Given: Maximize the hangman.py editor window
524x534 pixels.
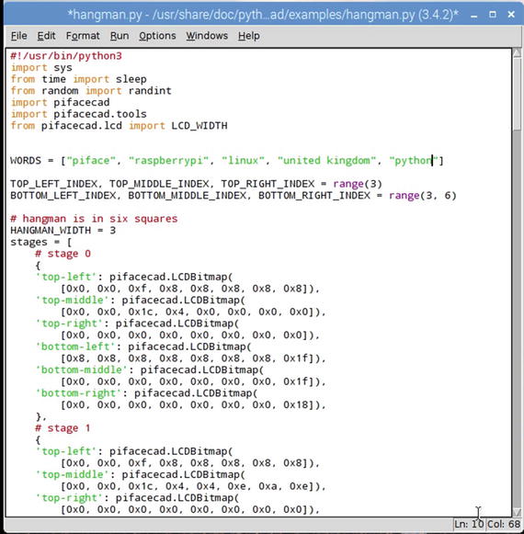Looking at the screenshot, I should pyautogui.click(x=493, y=15).
